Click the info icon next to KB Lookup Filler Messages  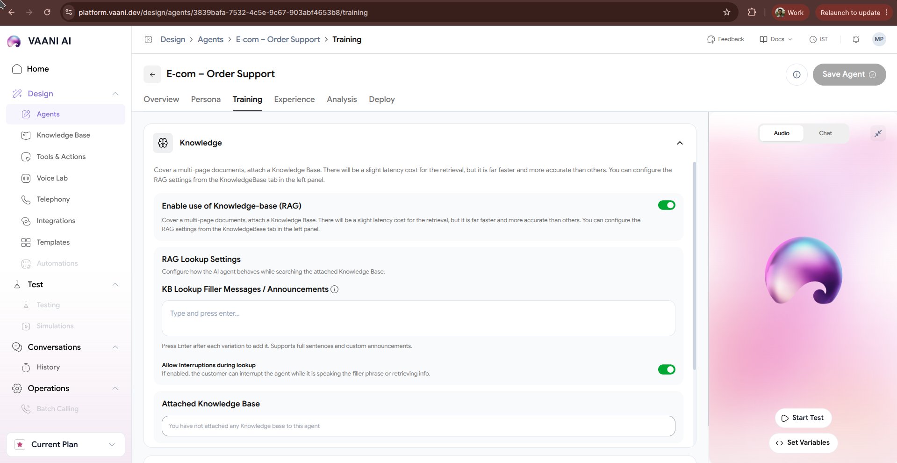coord(335,289)
